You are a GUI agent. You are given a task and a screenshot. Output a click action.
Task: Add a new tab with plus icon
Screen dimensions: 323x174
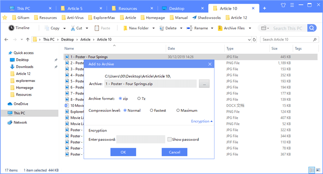coord(264,8)
